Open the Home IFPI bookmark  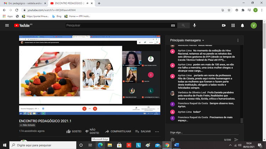[77, 16]
